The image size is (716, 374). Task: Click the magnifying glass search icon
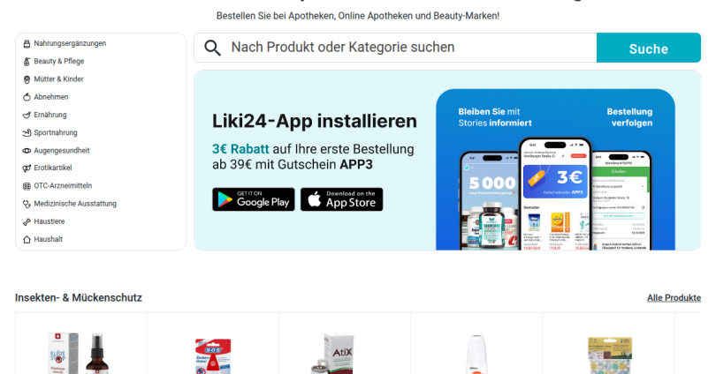[x=212, y=48]
